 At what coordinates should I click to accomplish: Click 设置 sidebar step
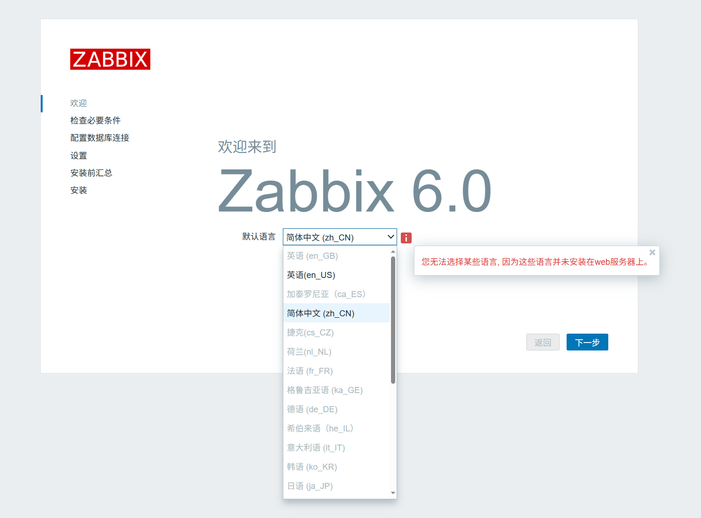click(79, 155)
